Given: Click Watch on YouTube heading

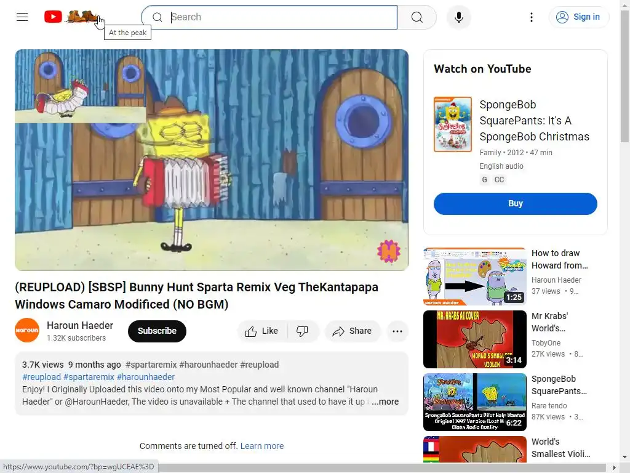Looking at the screenshot, I should click(x=482, y=69).
